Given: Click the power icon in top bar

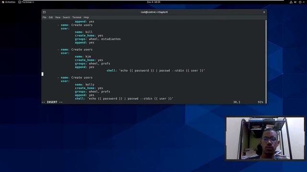Looking at the screenshot, I should click(x=300, y=2).
